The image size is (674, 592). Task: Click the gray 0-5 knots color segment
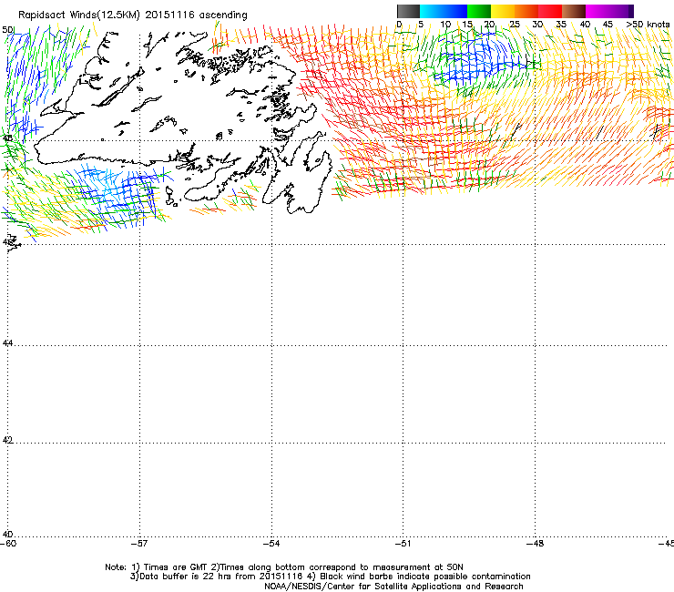(x=408, y=11)
